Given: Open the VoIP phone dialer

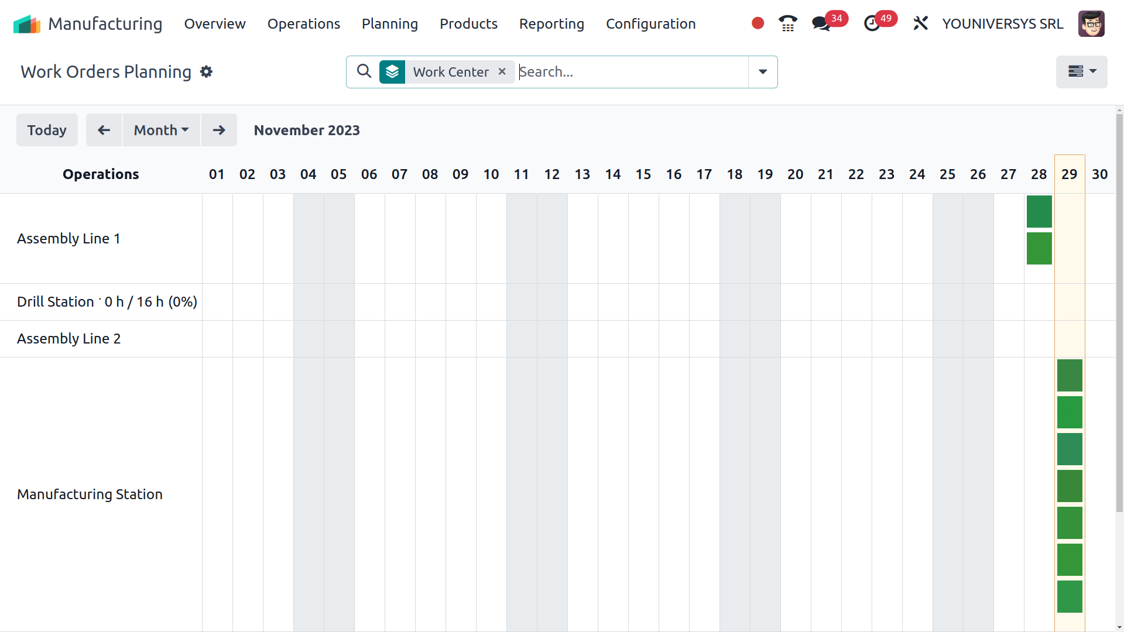Looking at the screenshot, I should [787, 23].
